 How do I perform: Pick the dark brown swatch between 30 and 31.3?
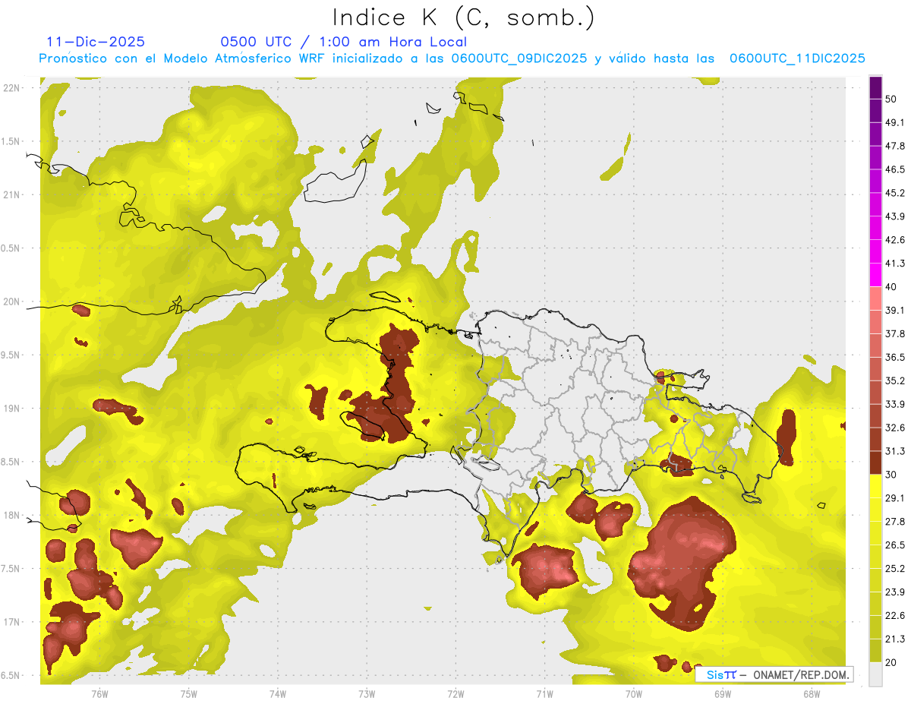(876, 462)
